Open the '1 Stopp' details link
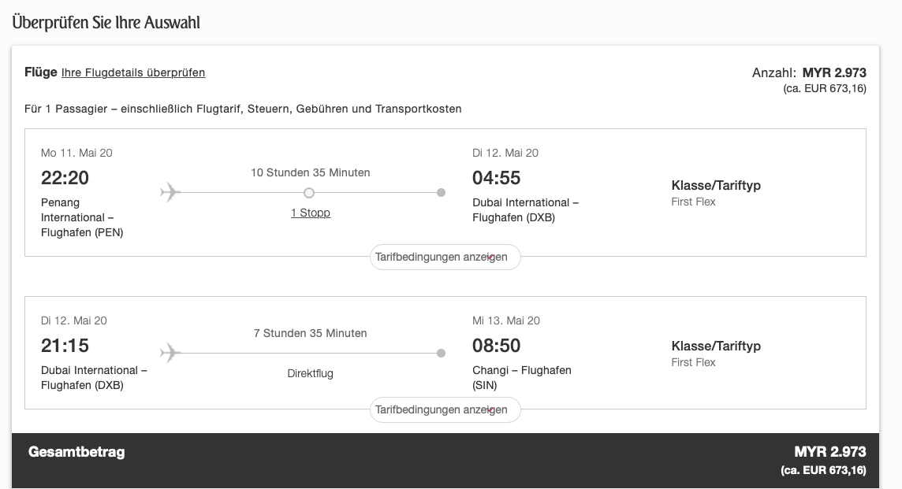902x489 pixels. (x=310, y=213)
